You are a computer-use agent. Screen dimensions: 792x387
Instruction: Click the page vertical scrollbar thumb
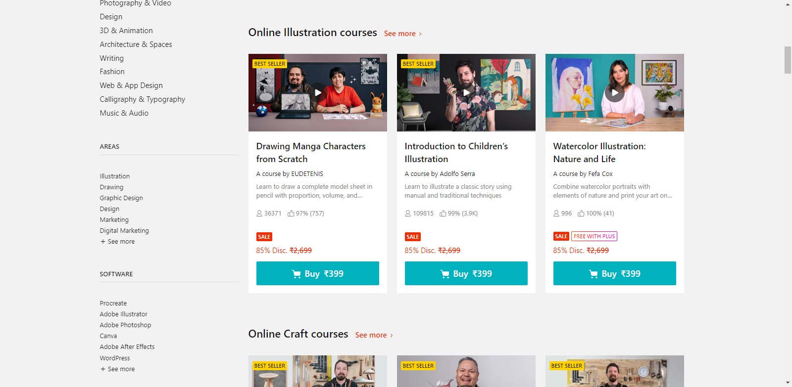(788, 60)
